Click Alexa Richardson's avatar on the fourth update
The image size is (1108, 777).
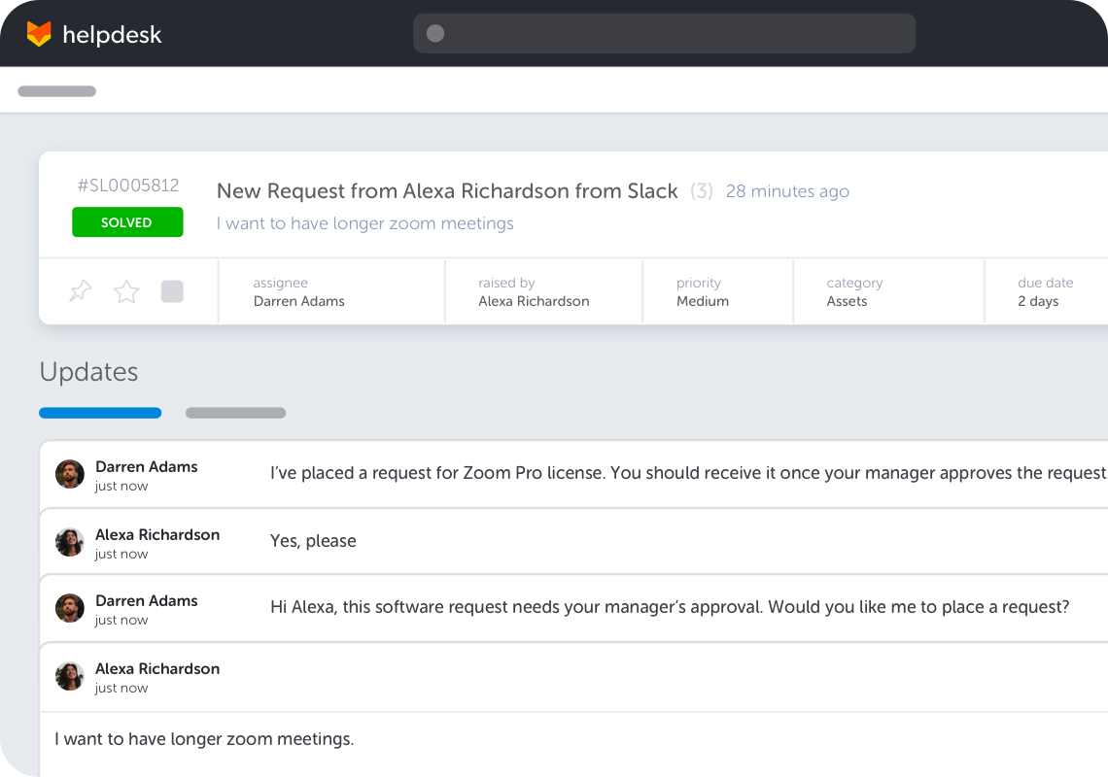[x=69, y=676]
